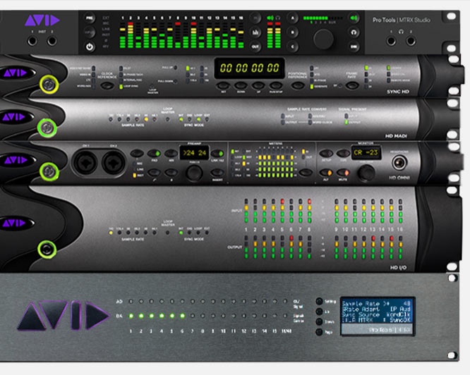The width and height of the screenshot is (470, 375).
Task: Toggle the speaker icon button on MTRX Studio
Action: (354, 18)
